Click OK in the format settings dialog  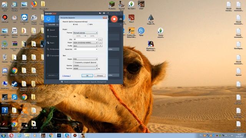coord(87,76)
